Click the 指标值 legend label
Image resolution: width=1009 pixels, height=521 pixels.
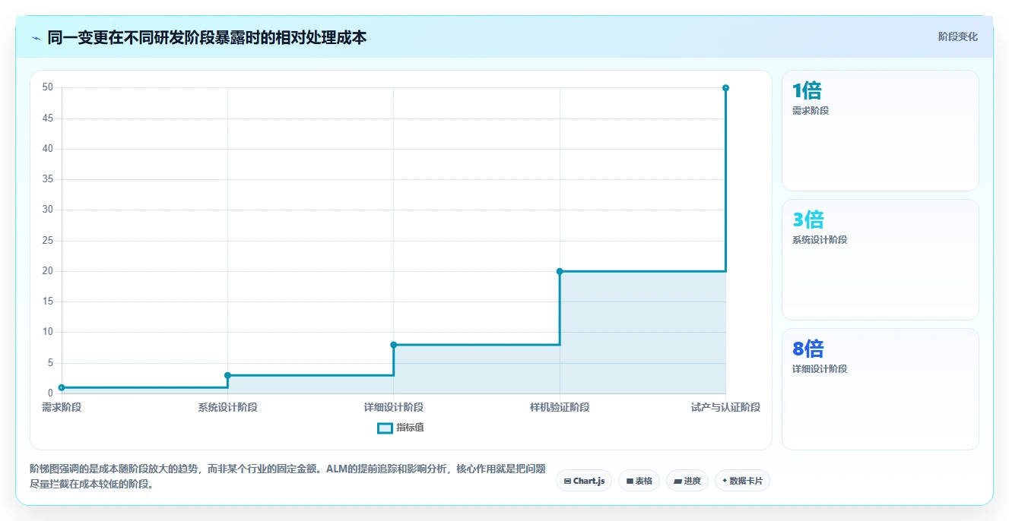tap(410, 428)
